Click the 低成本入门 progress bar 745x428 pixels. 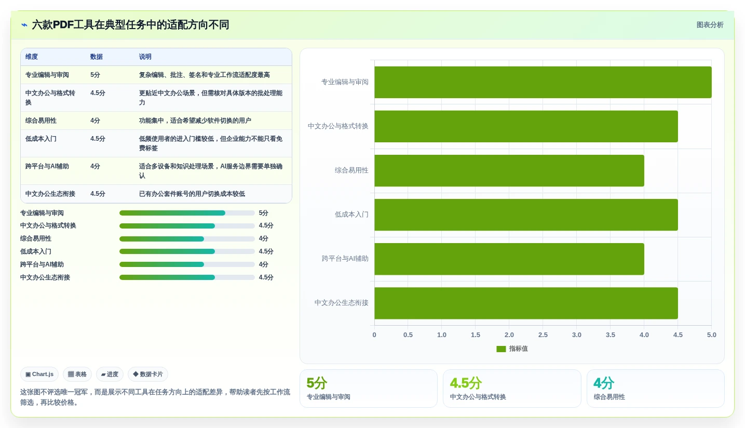pos(187,251)
